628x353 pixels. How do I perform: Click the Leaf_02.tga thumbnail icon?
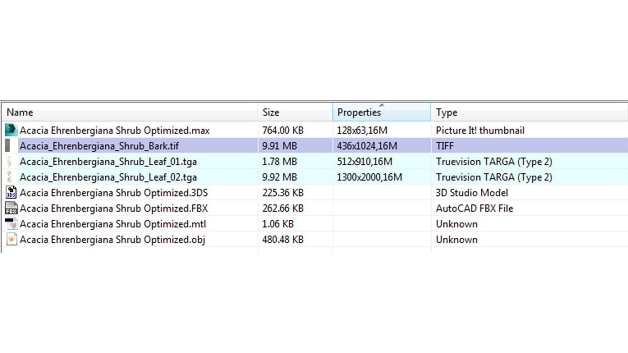pyautogui.click(x=9, y=177)
